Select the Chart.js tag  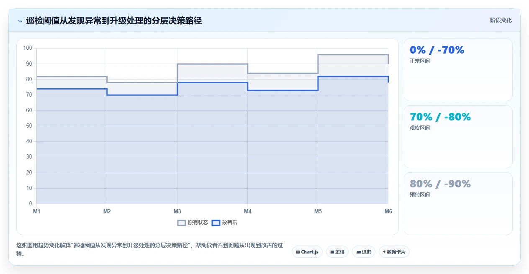click(307, 252)
